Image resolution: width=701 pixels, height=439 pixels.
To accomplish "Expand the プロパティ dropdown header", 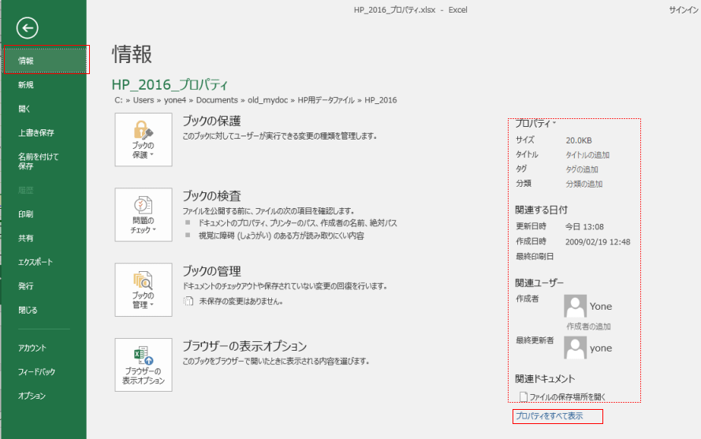I will (x=535, y=124).
